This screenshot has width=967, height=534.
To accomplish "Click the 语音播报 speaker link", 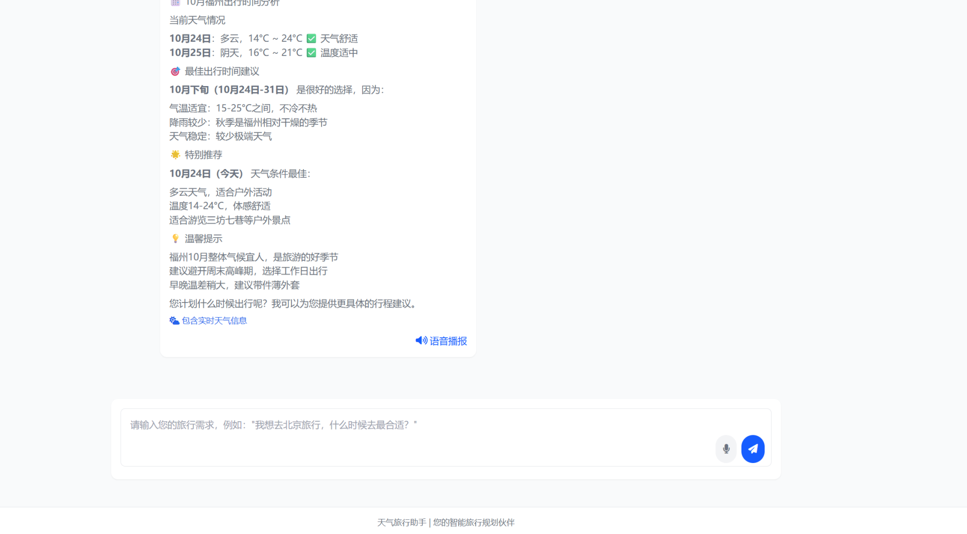I will (x=441, y=341).
